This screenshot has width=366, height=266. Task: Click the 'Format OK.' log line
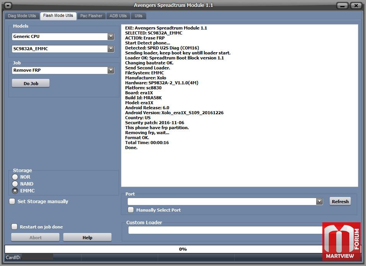tap(137, 138)
